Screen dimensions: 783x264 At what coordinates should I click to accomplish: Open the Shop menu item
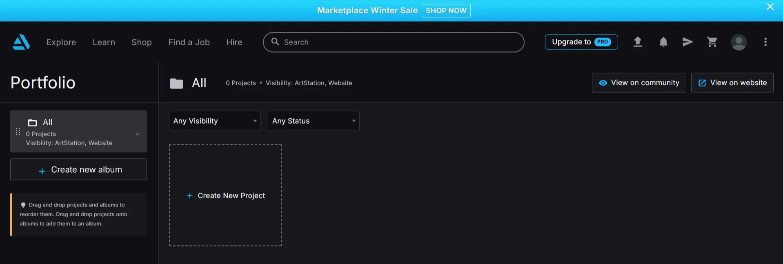(x=142, y=42)
